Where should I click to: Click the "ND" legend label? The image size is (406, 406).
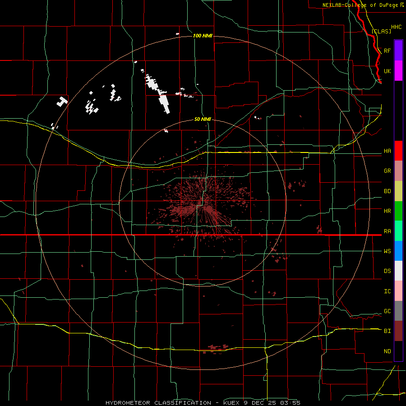(388, 351)
